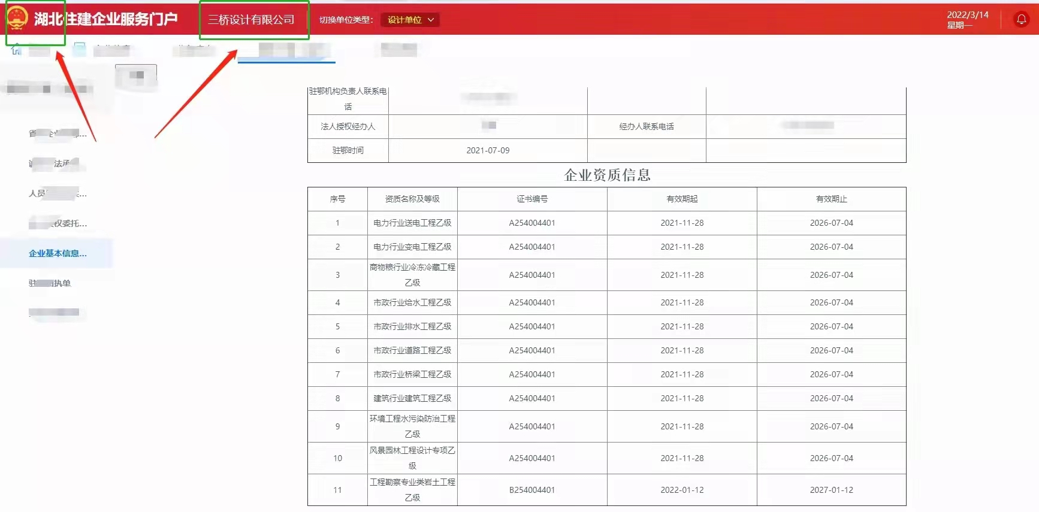Click the home icon below the header
The image size is (1039, 512).
(16, 50)
